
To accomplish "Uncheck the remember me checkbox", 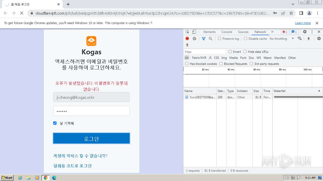I will 55,123.
